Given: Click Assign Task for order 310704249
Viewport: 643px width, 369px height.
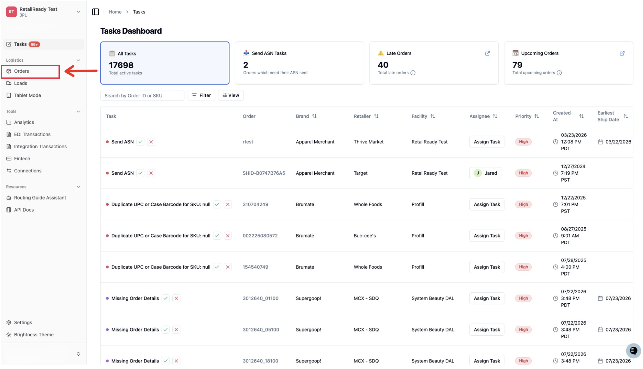Looking at the screenshot, I should click(x=487, y=204).
